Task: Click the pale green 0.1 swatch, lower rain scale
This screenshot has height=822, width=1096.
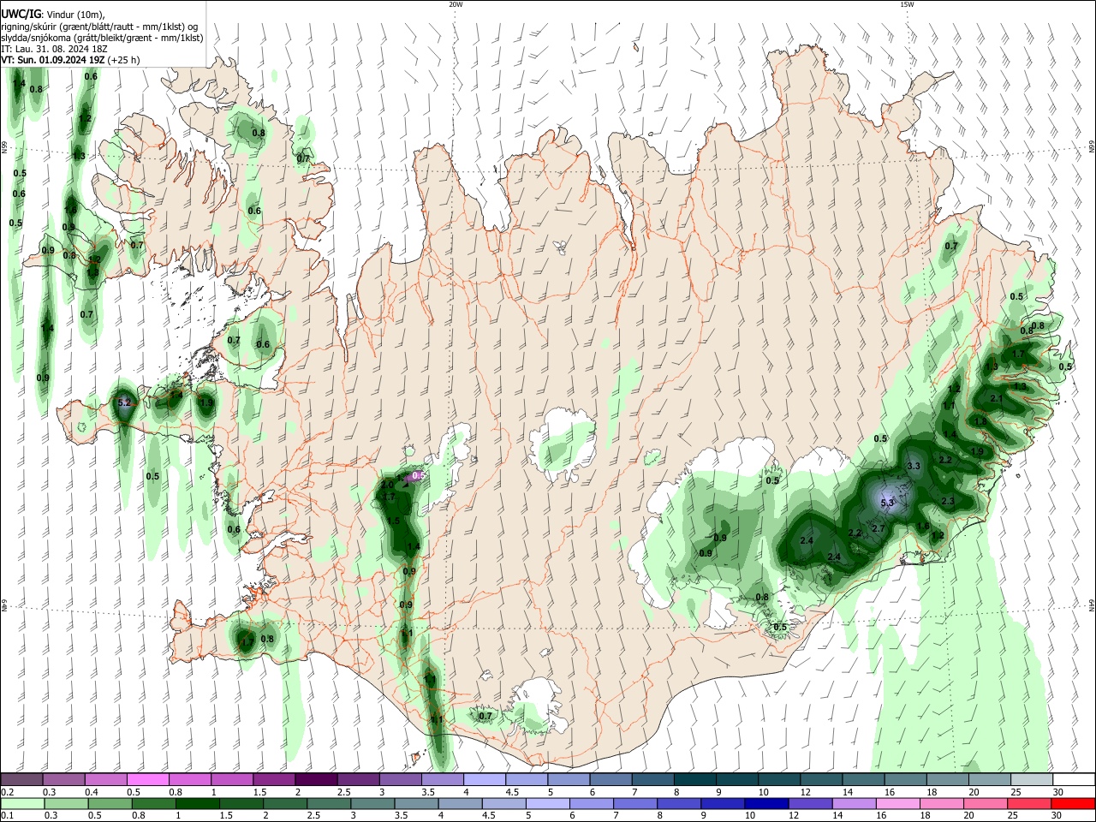Action: [x=22, y=804]
